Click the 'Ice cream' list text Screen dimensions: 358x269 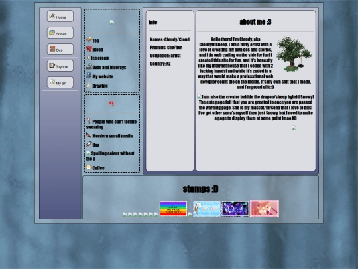pos(100,58)
